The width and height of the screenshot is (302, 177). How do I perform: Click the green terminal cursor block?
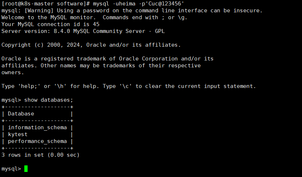click(x=26, y=169)
